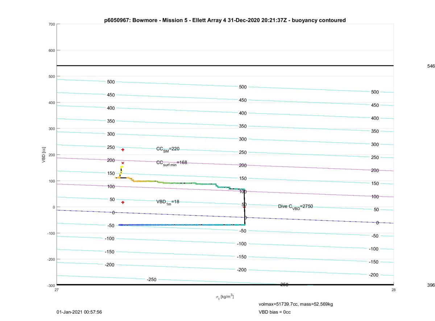Click the '546' label right of the plot
The image size is (435, 321).
tap(431, 66)
